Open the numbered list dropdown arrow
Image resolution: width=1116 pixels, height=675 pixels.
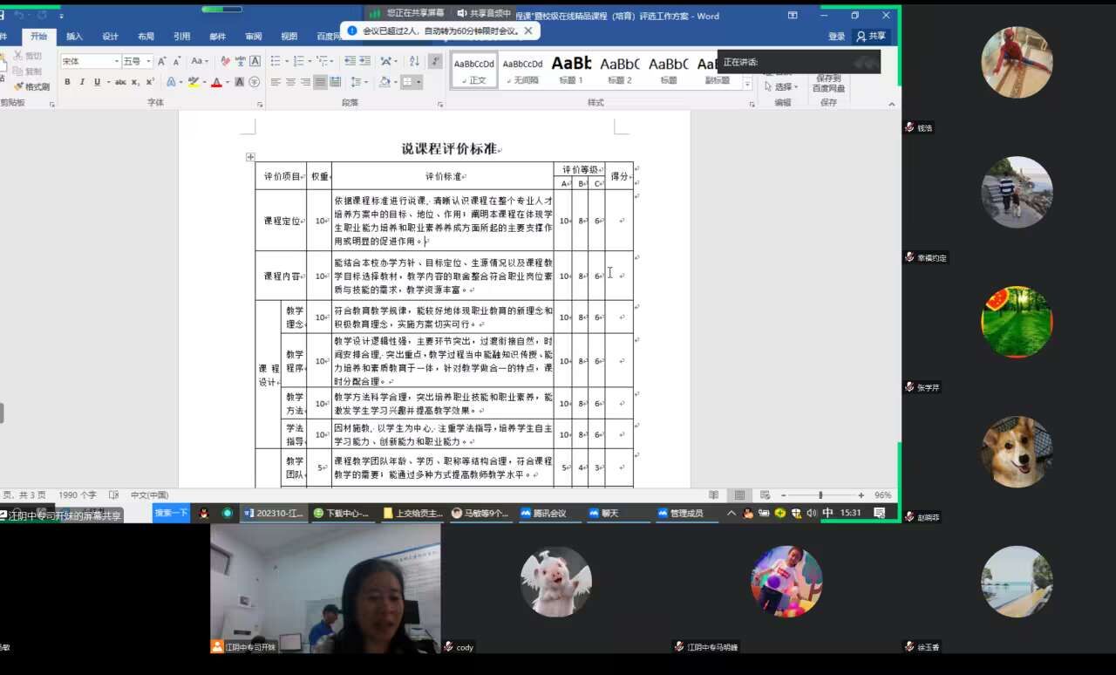click(309, 61)
